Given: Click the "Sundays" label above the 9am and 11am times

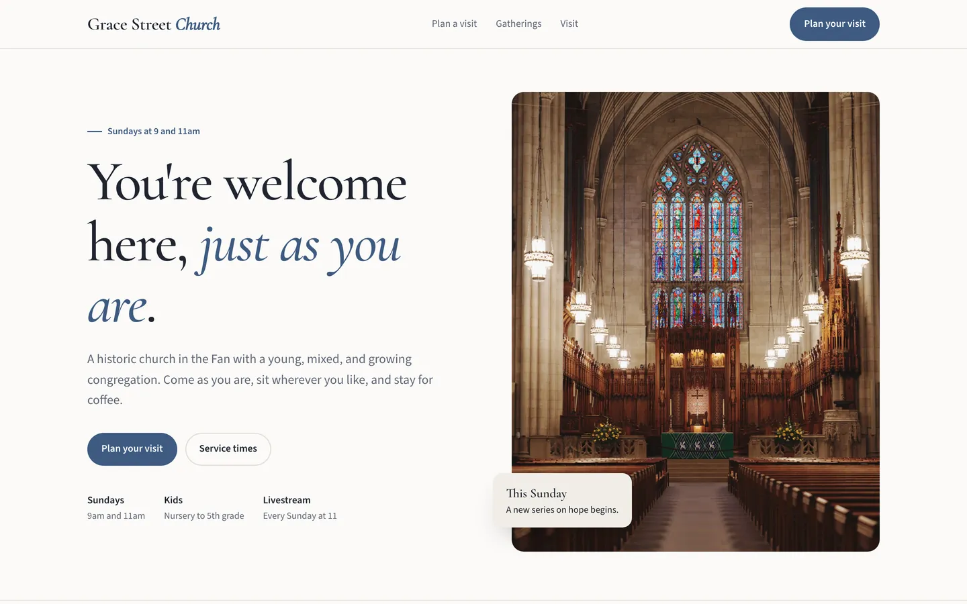Looking at the screenshot, I should pyautogui.click(x=105, y=500).
